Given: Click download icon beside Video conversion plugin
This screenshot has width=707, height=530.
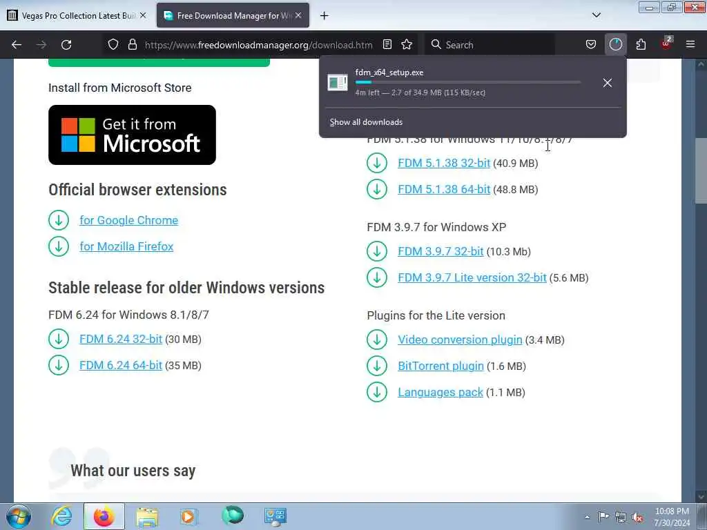Looking at the screenshot, I should pos(377,340).
